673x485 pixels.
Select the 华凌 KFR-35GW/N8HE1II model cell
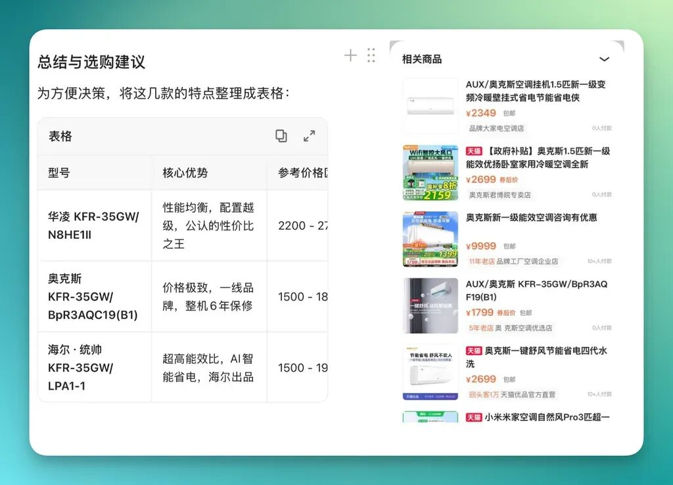pos(94,226)
